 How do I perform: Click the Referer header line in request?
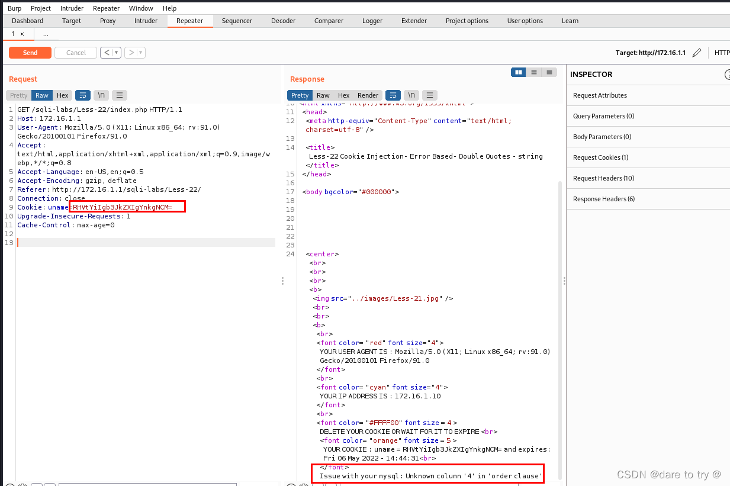point(109,189)
